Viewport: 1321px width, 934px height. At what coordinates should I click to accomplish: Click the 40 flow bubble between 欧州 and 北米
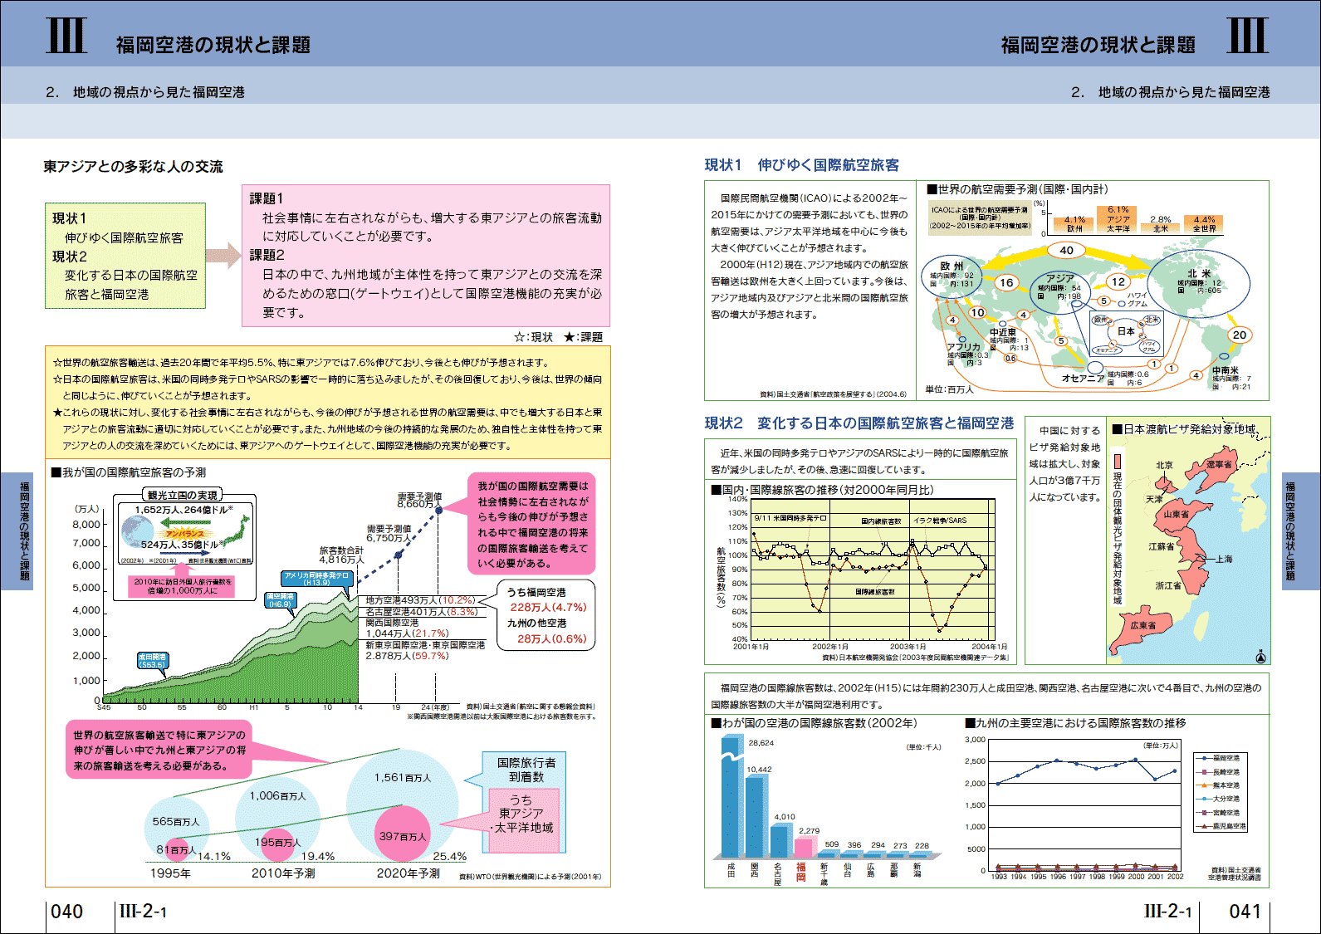(x=1067, y=250)
